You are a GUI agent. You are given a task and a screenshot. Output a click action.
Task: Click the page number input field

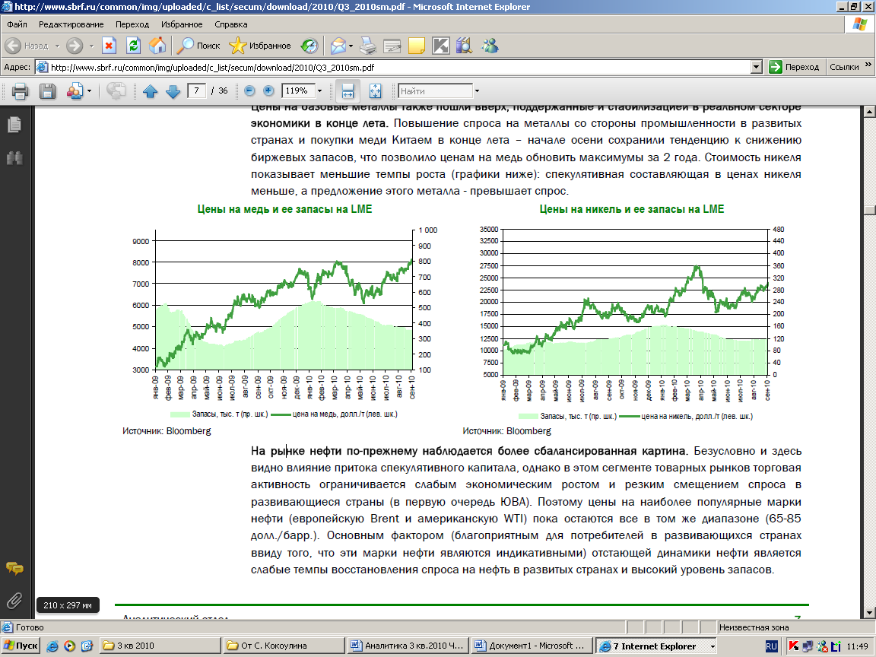pyautogui.click(x=197, y=90)
